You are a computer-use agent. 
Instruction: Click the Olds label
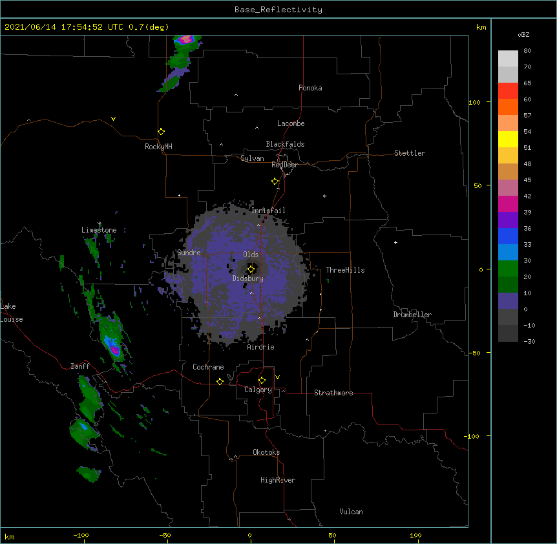pyautogui.click(x=251, y=255)
